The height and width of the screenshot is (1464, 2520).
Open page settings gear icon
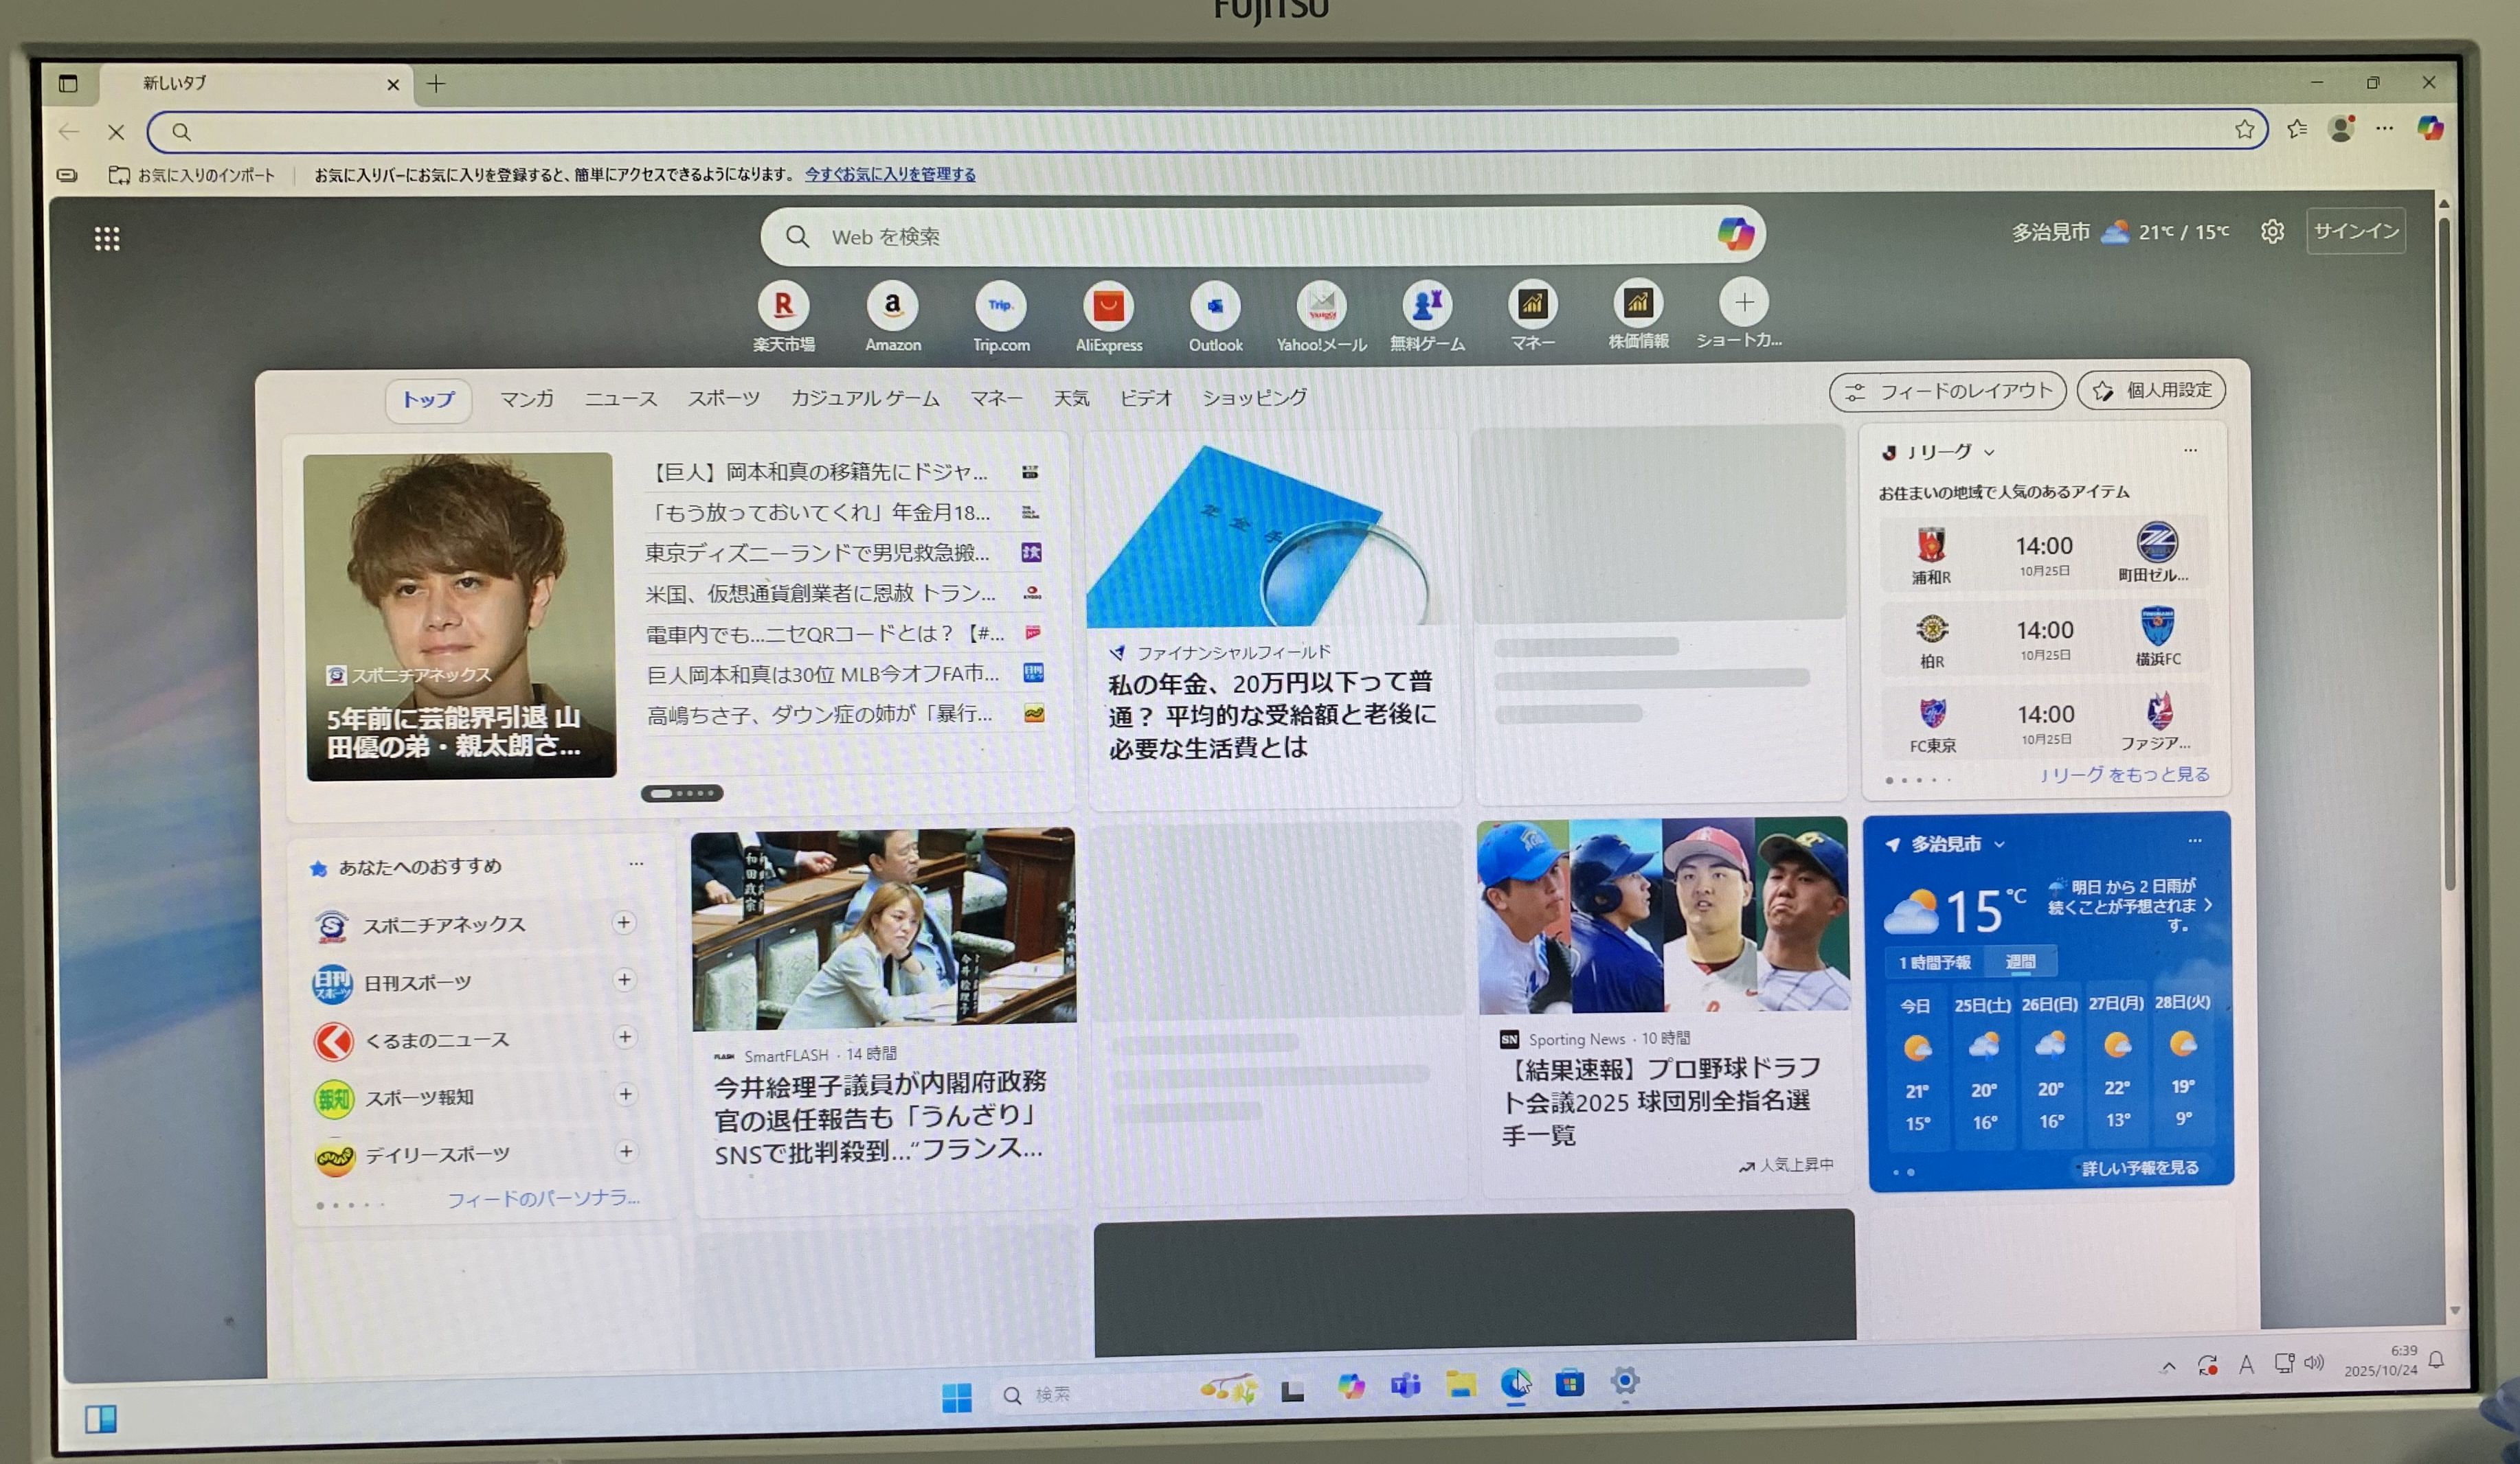click(2272, 232)
